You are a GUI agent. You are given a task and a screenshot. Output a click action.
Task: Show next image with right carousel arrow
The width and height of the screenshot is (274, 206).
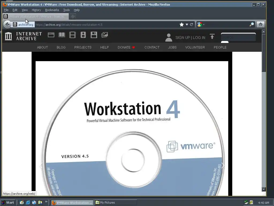click(x=223, y=165)
